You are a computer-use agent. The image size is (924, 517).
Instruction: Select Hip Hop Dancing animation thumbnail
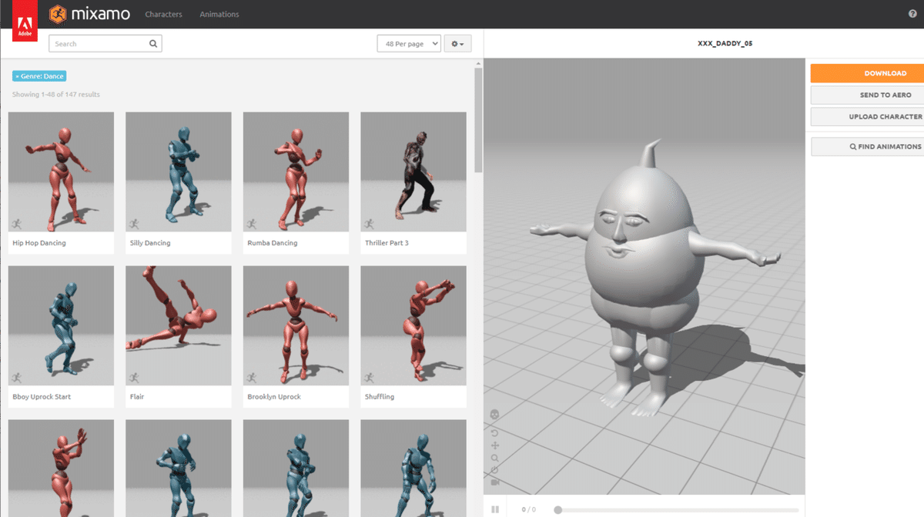(61, 172)
